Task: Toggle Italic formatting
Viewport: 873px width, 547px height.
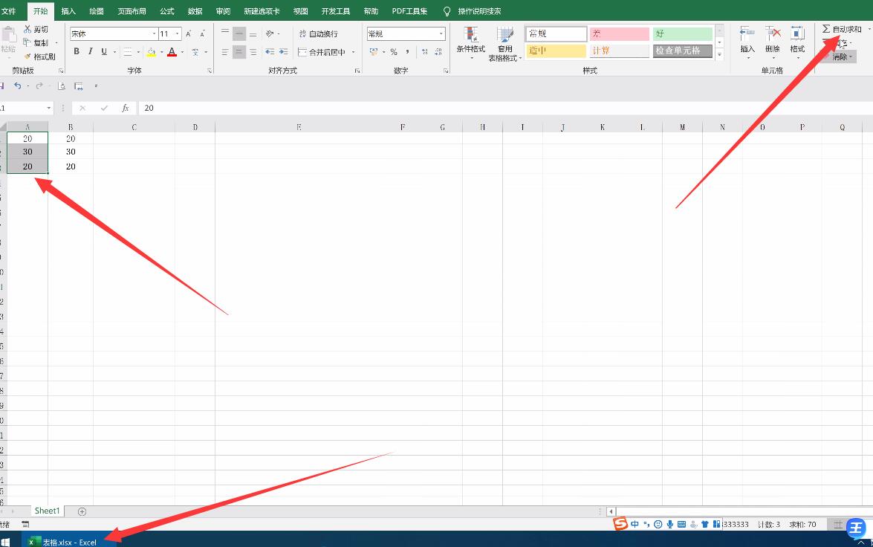Action: [90, 52]
